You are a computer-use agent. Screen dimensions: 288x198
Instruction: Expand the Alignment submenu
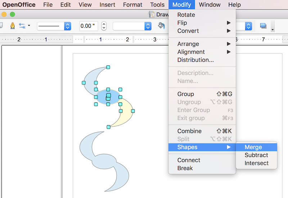pyautogui.click(x=202, y=52)
